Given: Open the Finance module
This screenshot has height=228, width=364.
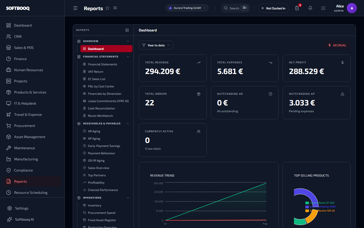Looking at the screenshot, I should click(x=32, y=59).
